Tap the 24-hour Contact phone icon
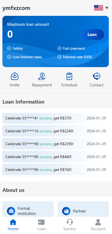112x234 pixels. (97, 76)
